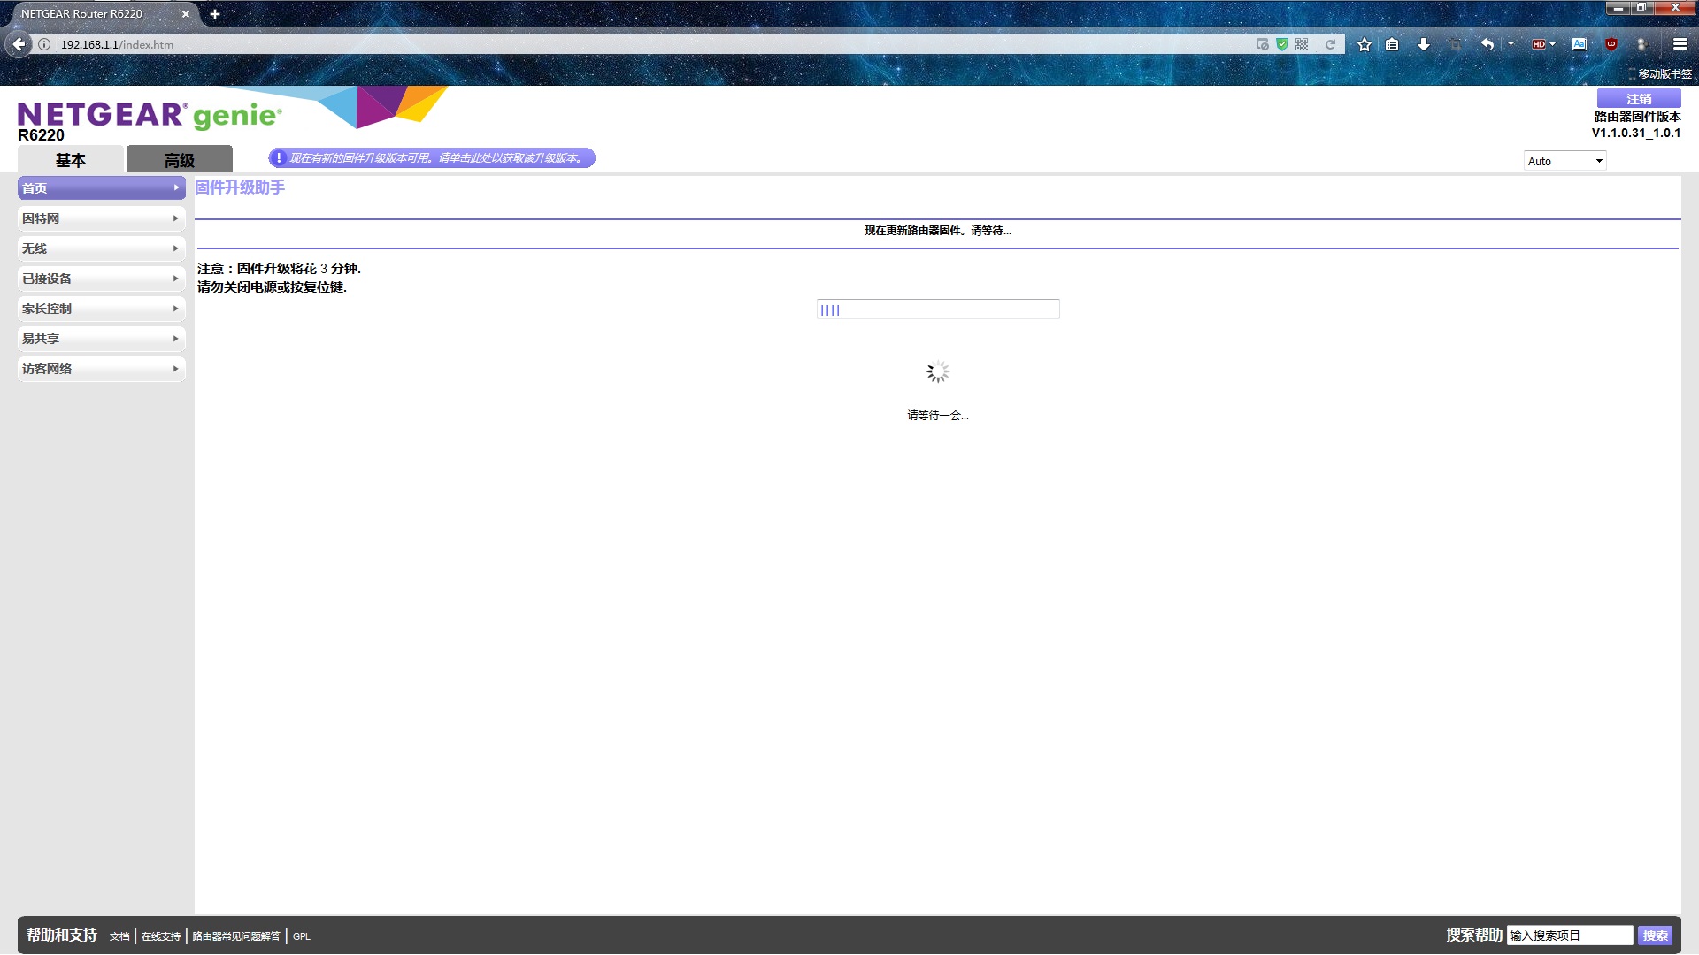Click the firmware version V1.1.0.31_1.0.1 text

1636,134
